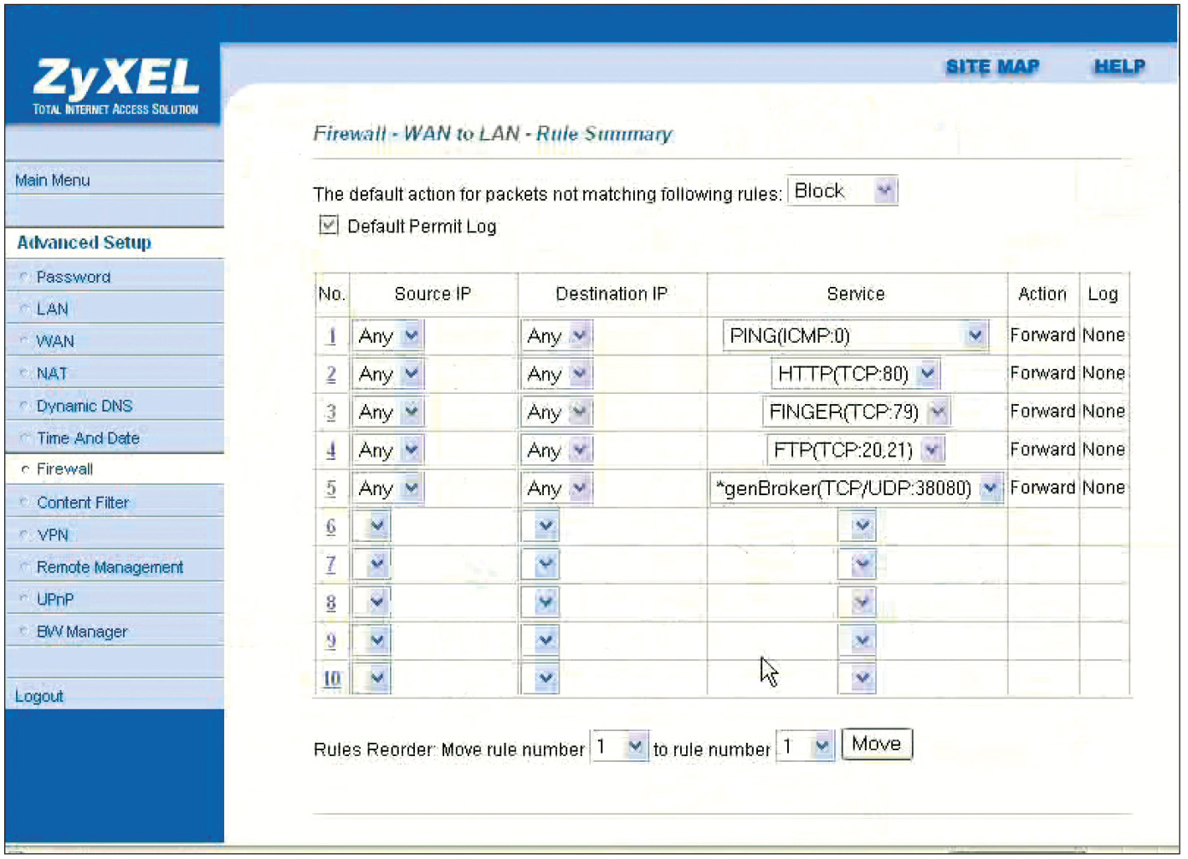This screenshot has width=1188, height=859.
Task: Open empty Destination IP dropdown in rule 6
Action: point(540,526)
